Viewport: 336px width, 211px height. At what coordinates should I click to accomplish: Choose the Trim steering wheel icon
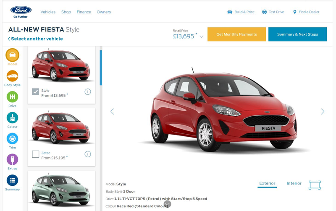pos(13,138)
